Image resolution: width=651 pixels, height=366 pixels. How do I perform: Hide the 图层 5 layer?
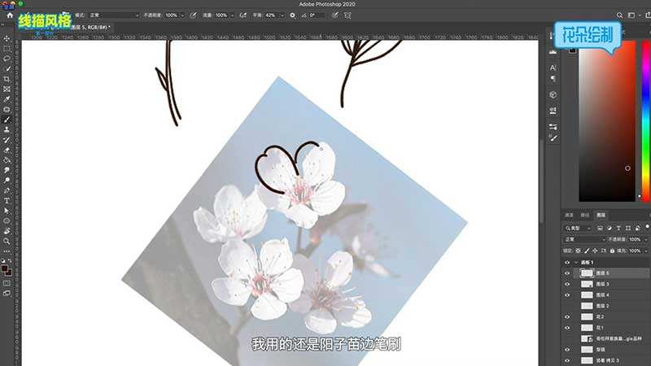(x=567, y=274)
